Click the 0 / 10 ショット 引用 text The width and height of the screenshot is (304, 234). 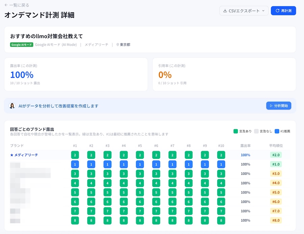click(172, 83)
